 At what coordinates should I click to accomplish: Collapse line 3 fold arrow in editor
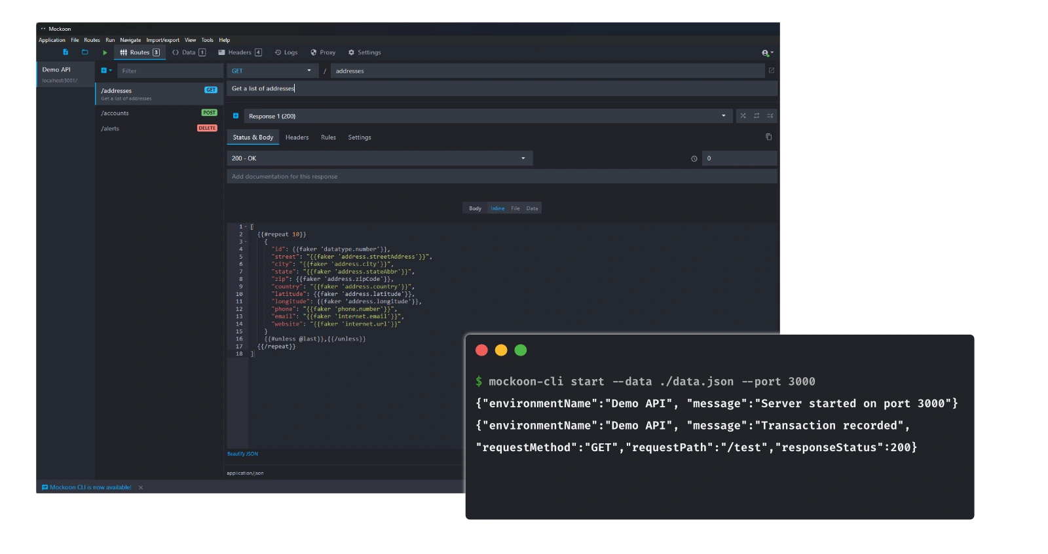click(246, 242)
